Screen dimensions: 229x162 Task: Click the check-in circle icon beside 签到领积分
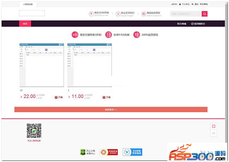(x=192, y=24)
